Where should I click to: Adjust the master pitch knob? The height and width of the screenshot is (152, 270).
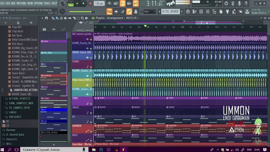point(62,11)
